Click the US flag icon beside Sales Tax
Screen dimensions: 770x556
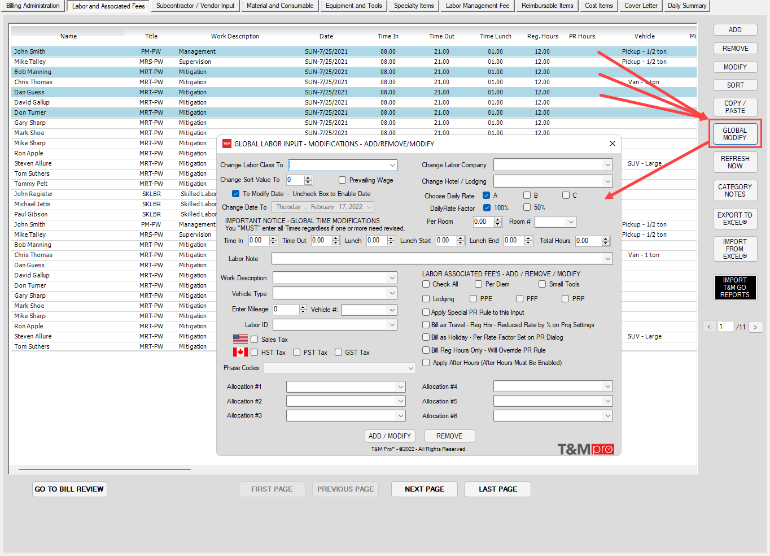240,339
